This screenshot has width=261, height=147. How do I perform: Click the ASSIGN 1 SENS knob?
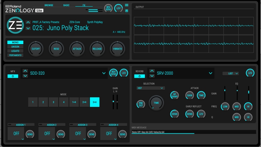click(30, 134)
